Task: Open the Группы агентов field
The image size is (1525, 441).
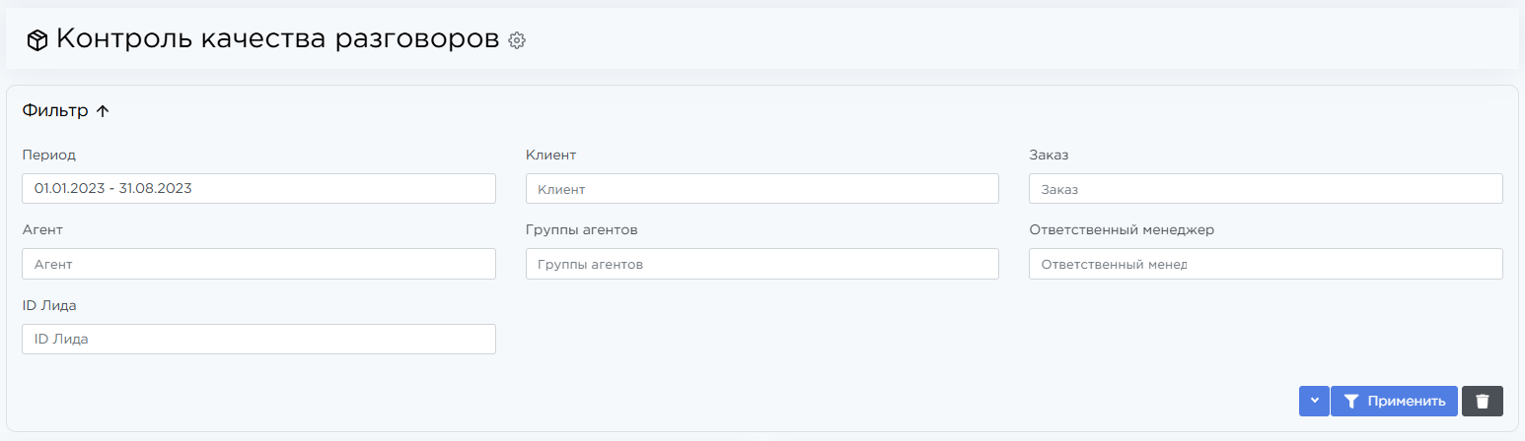Action: tap(762, 264)
